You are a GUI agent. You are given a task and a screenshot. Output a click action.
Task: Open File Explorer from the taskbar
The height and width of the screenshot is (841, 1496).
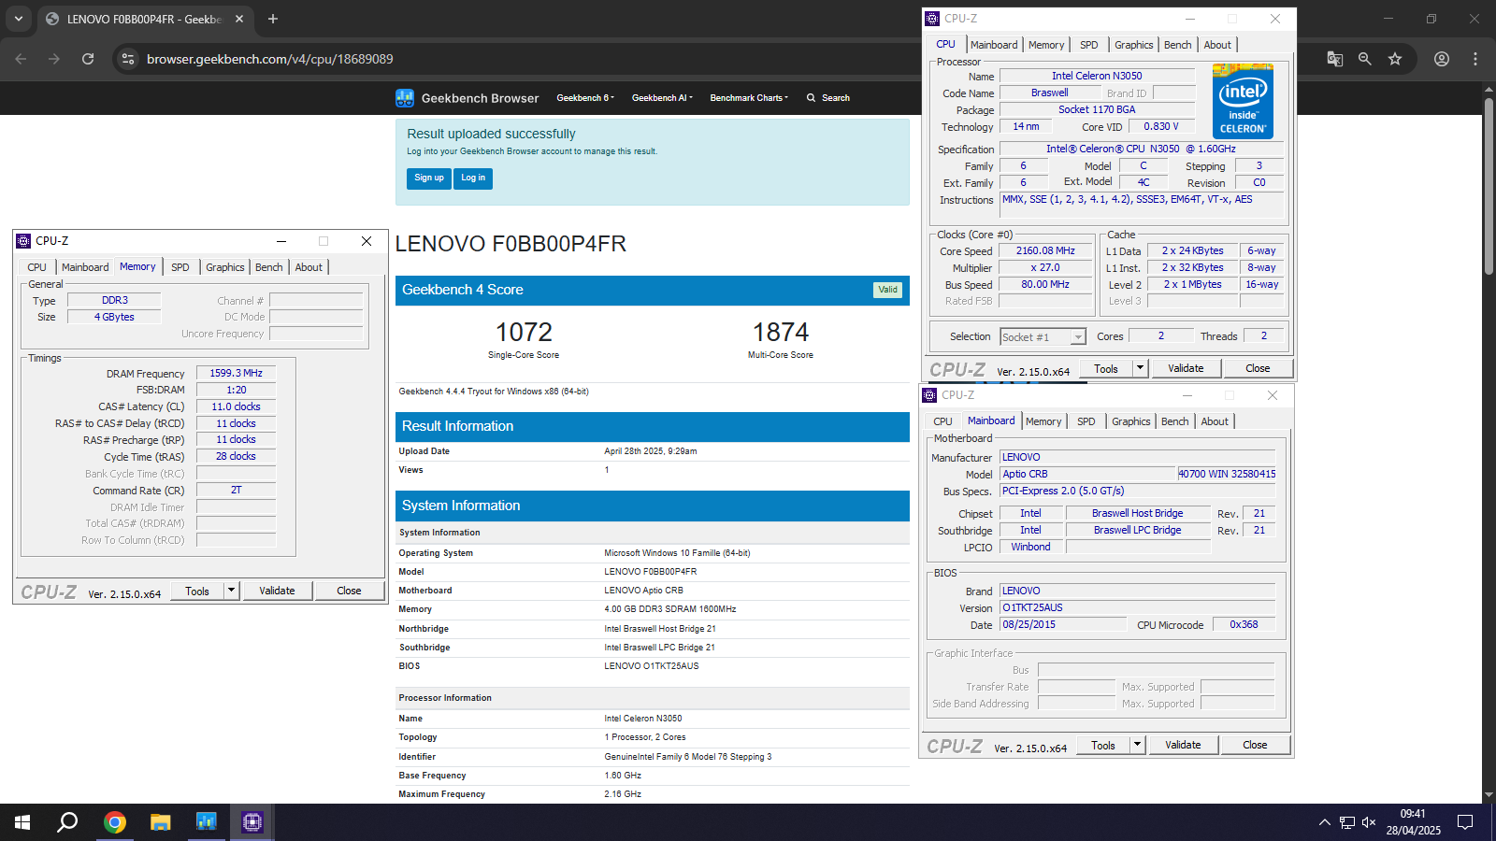[161, 822]
